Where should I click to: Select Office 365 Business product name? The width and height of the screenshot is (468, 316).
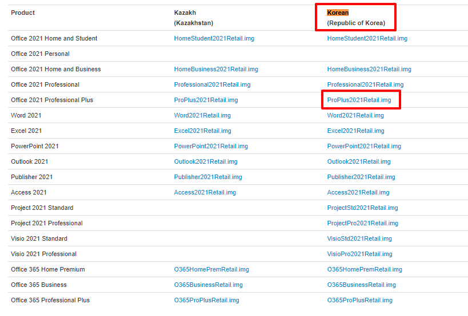coord(39,285)
